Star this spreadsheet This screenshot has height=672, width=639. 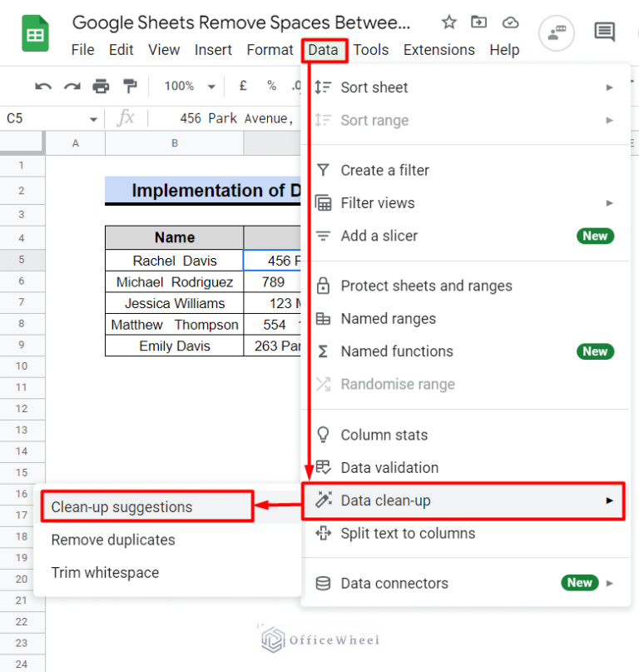click(448, 22)
